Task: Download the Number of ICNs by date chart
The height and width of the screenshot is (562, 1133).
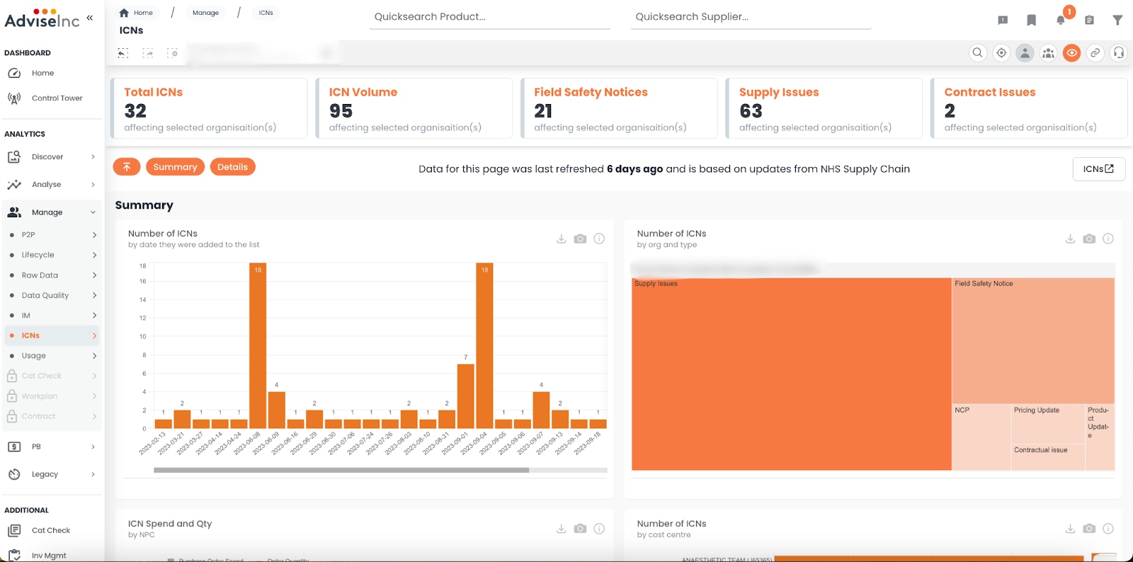Action: 561,239
